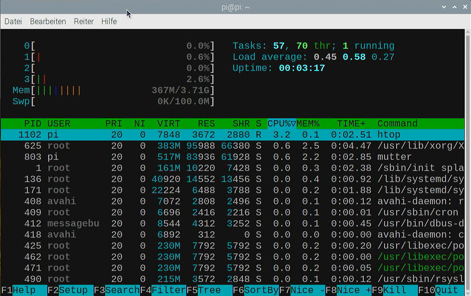
Task: Click the CPU 0 usage meter
Action: coord(119,46)
